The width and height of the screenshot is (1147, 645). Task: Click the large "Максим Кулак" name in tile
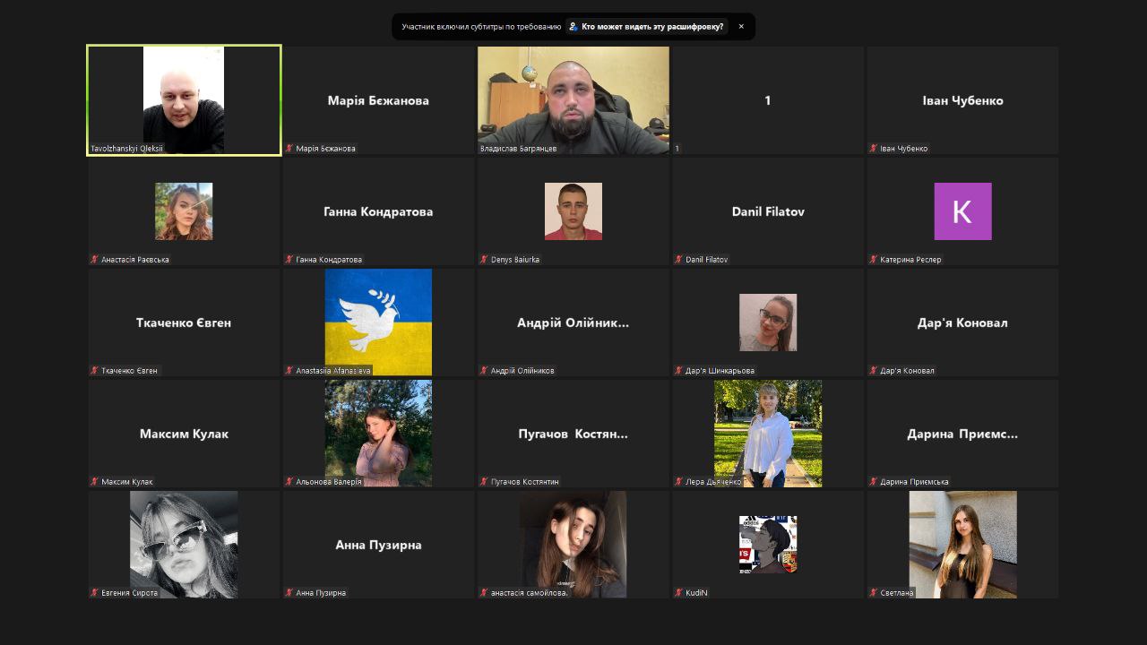tap(184, 434)
